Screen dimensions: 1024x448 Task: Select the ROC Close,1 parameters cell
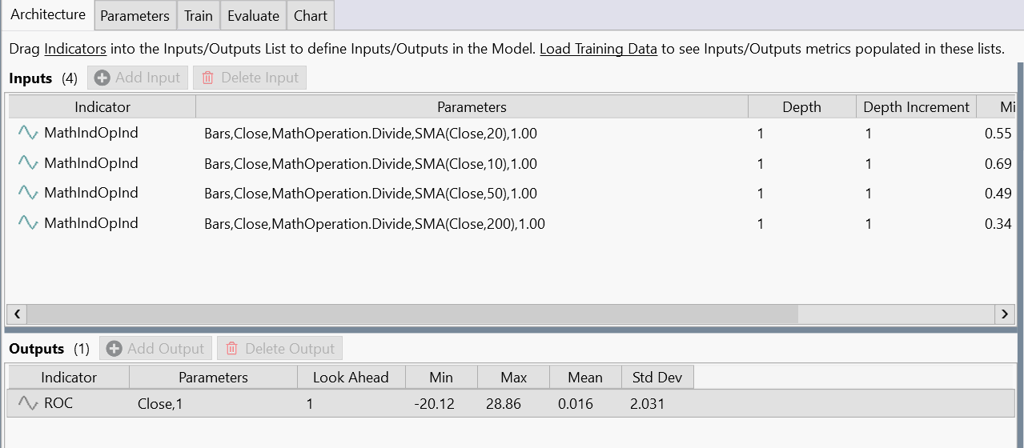click(x=160, y=404)
